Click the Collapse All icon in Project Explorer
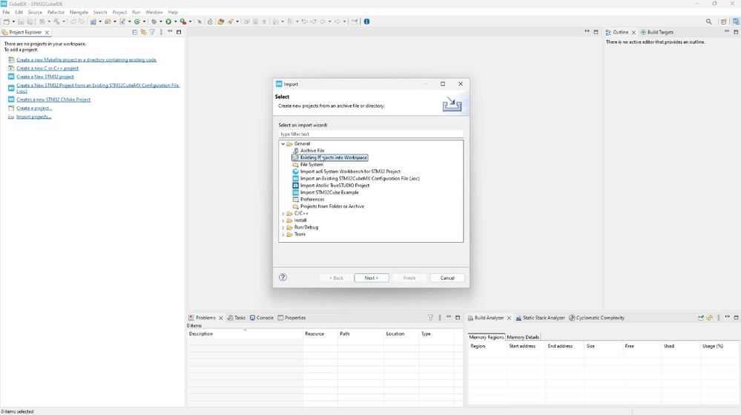The width and height of the screenshot is (741, 415). [134, 33]
